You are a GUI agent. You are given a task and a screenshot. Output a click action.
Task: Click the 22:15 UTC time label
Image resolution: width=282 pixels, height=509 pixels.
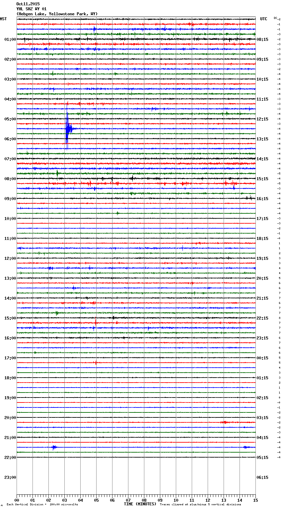(x=262, y=318)
